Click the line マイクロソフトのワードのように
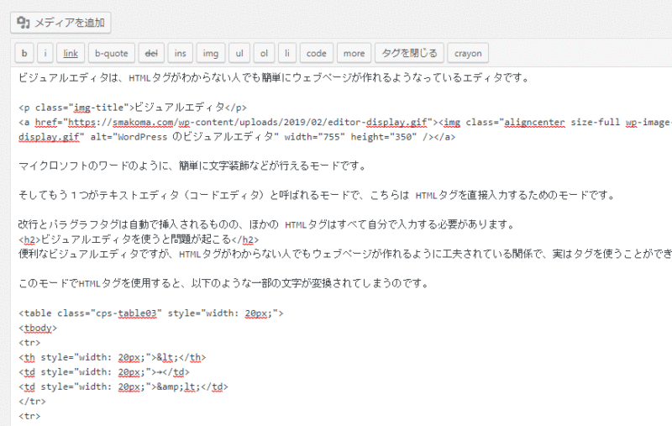 click(x=192, y=166)
